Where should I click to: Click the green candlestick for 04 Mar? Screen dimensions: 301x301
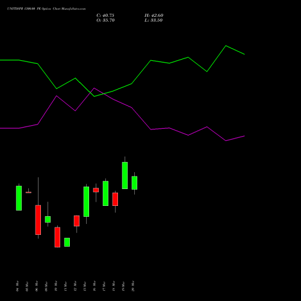point(19,198)
